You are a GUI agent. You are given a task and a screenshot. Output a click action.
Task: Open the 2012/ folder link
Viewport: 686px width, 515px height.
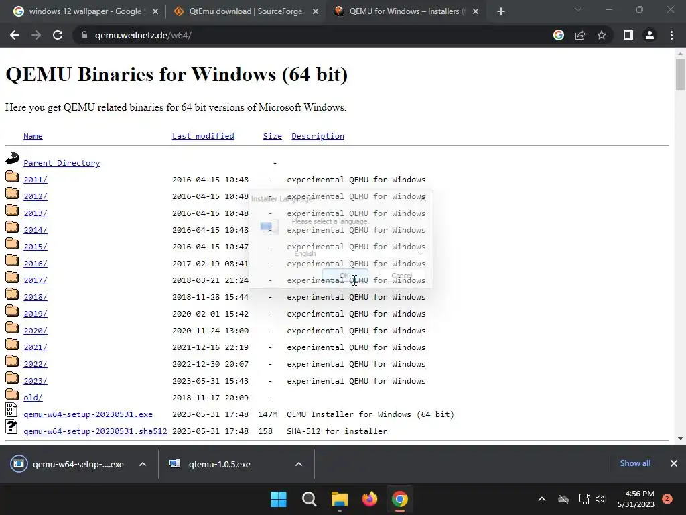pyautogui.click(x=36, y=196)
